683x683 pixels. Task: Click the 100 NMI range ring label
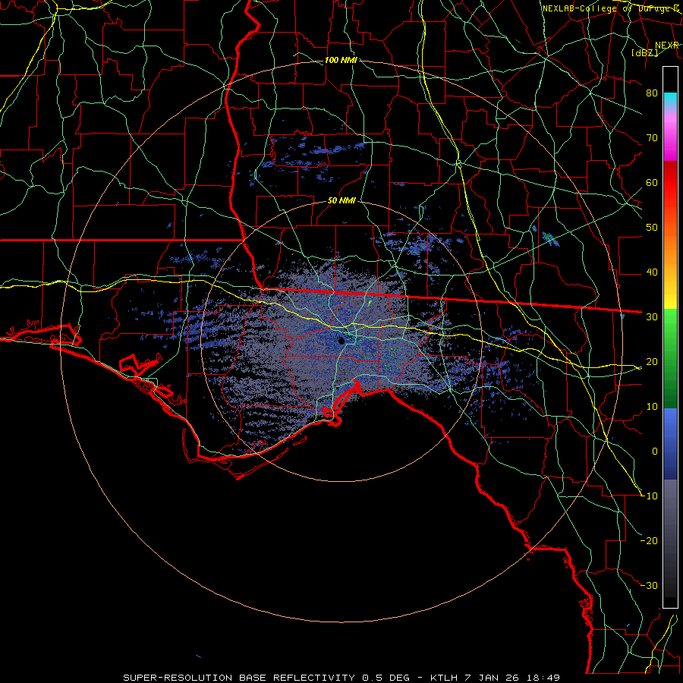pyautogui.click(x=341, y=60)
